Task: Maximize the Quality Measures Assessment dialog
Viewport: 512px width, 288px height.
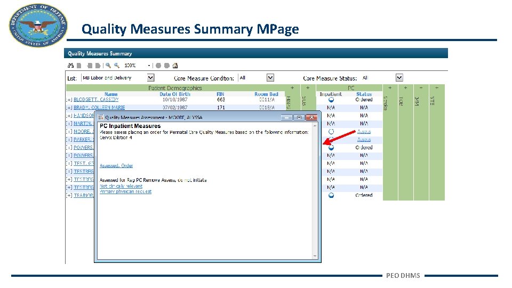Action: [x=299, y=117]
